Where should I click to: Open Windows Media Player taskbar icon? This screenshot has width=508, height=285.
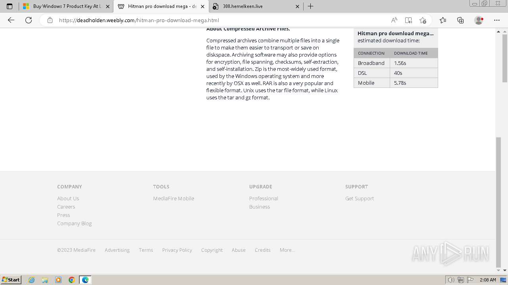[x=58, y=280]
